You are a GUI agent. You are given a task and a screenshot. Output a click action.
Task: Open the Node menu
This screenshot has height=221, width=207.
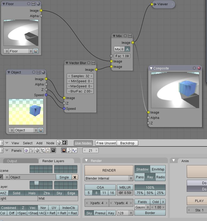50,143
